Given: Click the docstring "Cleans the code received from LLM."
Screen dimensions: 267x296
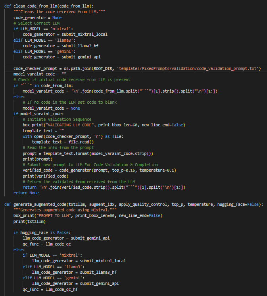Looking at the screenshot, I should [59, 12].
